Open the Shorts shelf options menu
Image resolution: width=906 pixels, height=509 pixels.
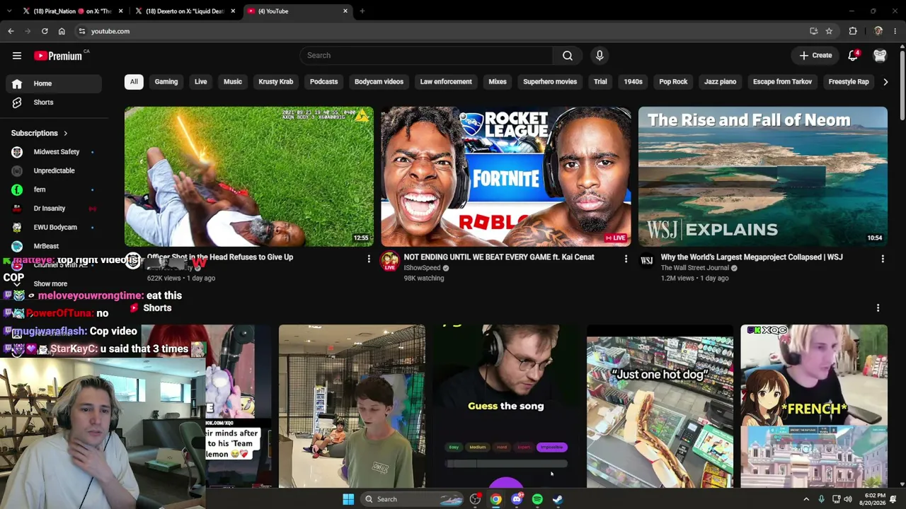pyautogui.click(x=878, y=308)
